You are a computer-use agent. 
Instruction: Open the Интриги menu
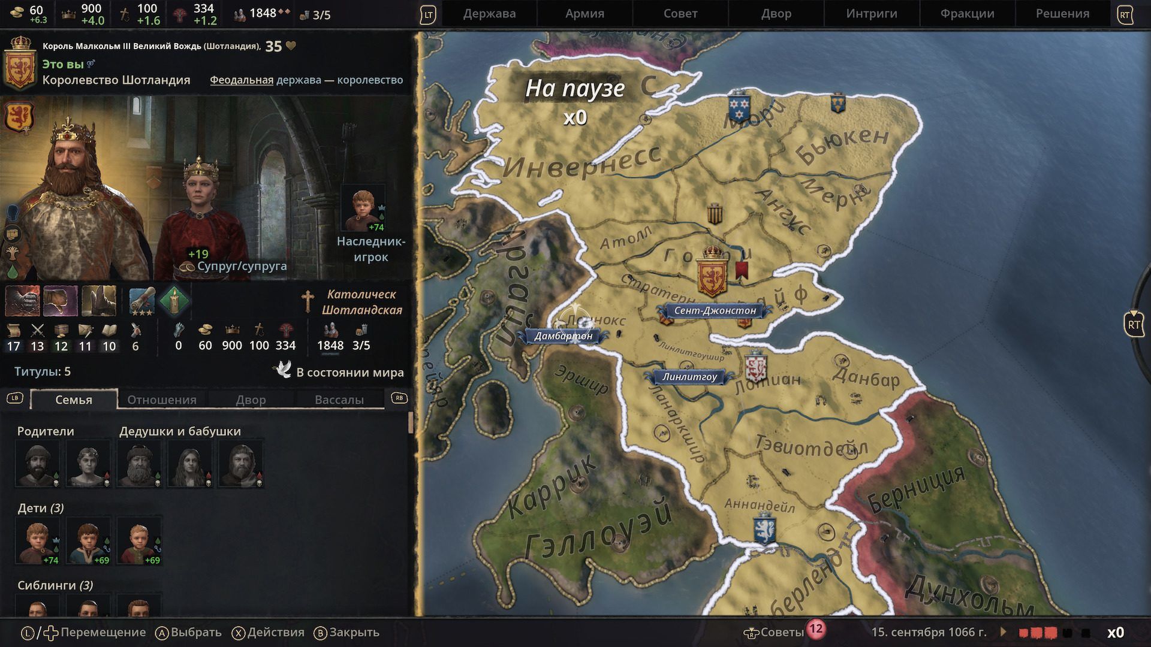click(x=872, y=14)
